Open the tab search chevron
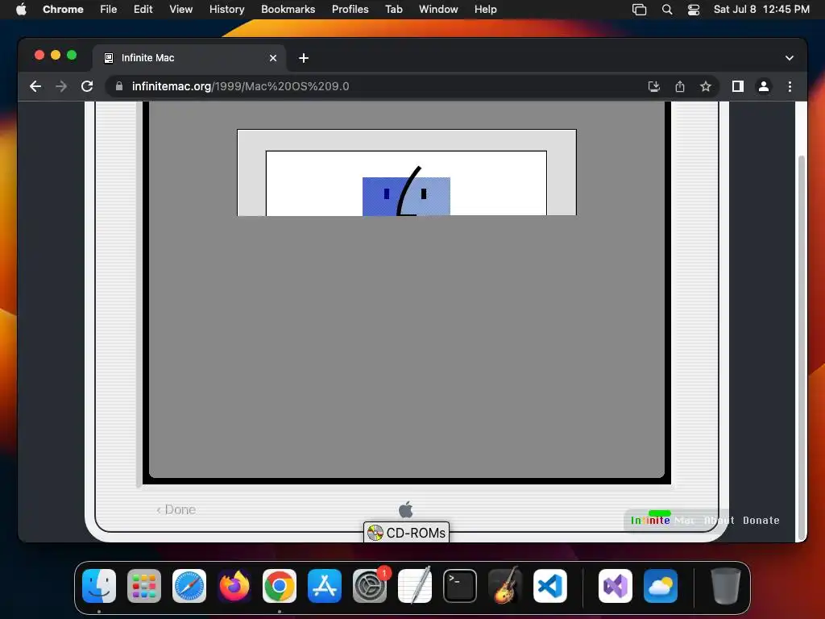This screenshot has height=619, width=825. pyautogui.click(x=790, y=58)
